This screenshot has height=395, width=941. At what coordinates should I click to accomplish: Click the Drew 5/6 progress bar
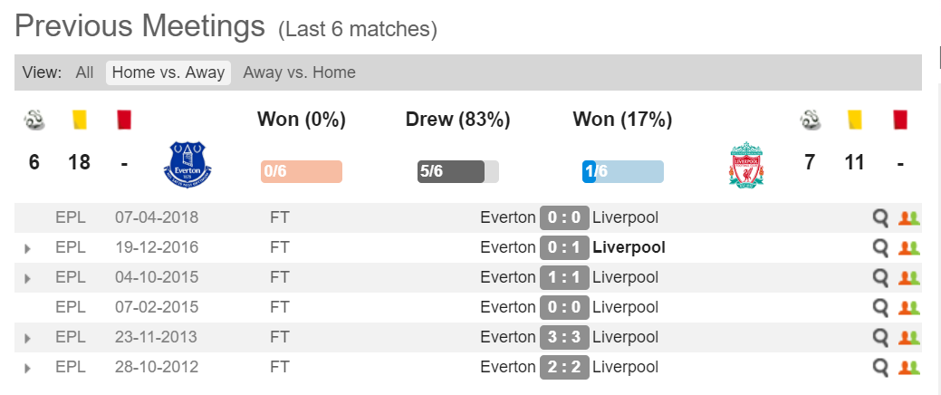click(x=458, y=172)
